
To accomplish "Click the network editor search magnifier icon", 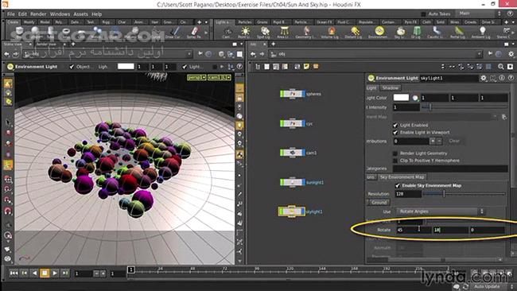I will (x=501, y=67).
